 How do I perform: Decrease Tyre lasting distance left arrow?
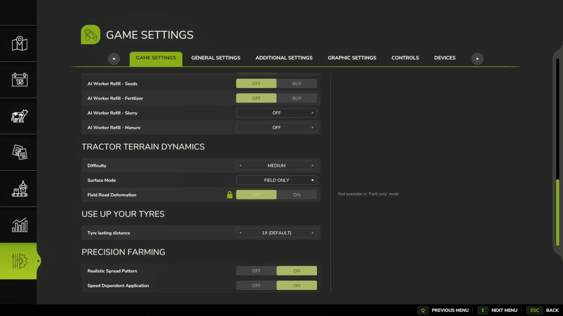pyautogui.click(x=240, y=233)
